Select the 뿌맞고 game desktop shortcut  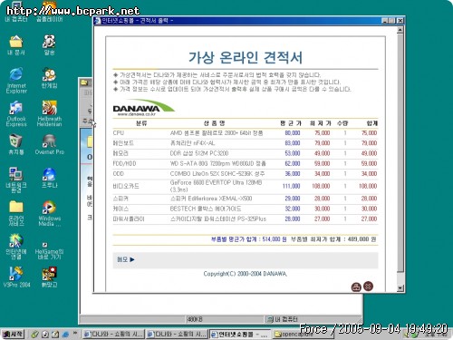pyautogui.click(x=49, y=277)
